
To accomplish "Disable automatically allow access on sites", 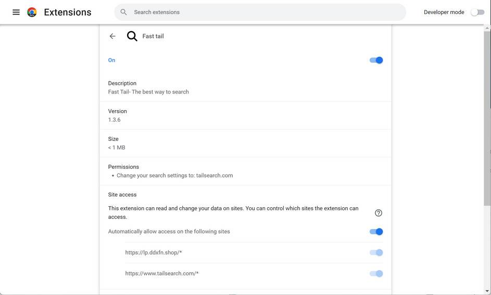I will pos(376,232).
